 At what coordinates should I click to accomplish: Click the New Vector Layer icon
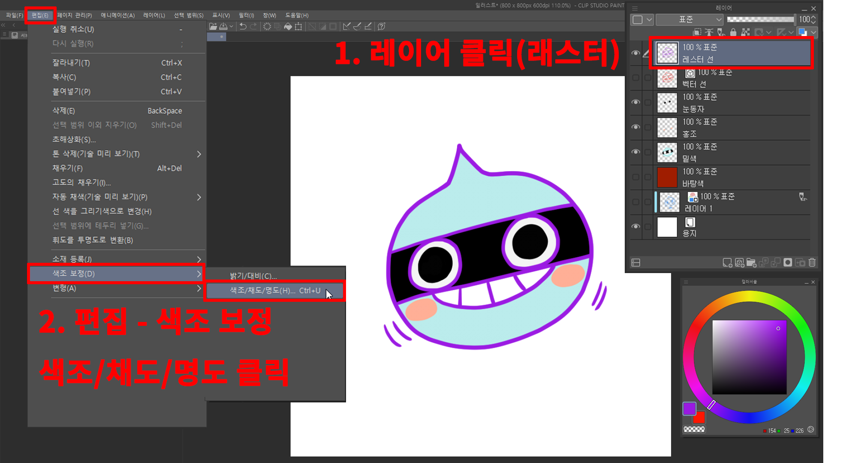coord(739,262)
